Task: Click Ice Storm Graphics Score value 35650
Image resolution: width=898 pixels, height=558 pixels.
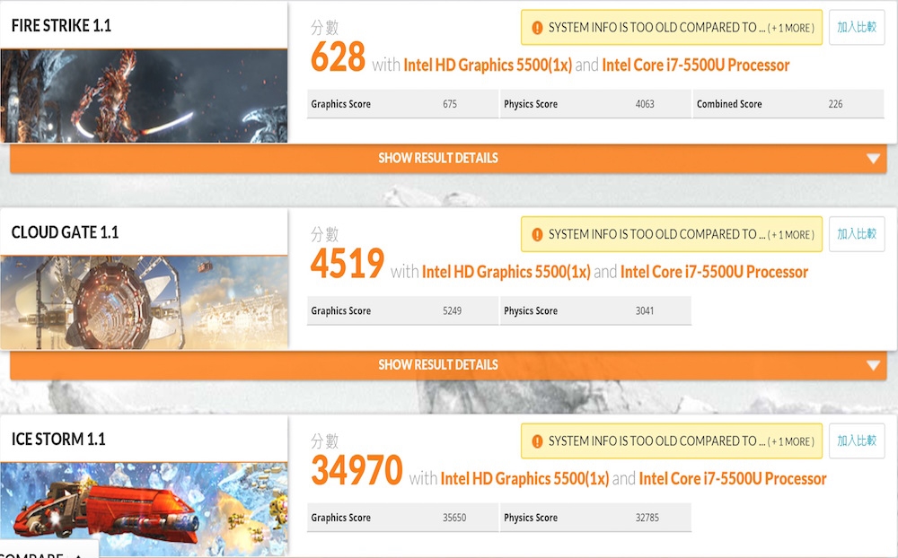Action: pos(454,518)
